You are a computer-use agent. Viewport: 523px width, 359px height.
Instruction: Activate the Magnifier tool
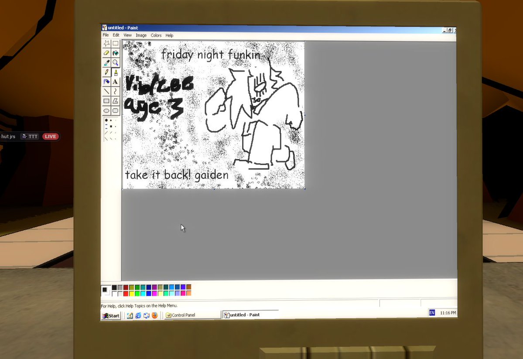coord(116,63)
